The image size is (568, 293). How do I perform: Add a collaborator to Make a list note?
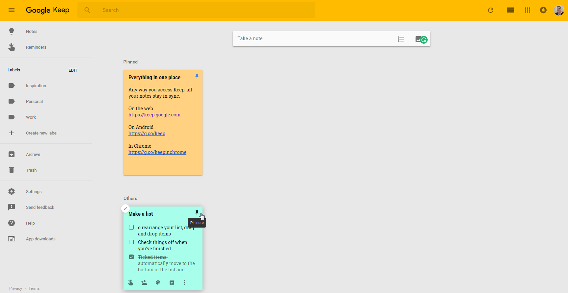[144, 282]
